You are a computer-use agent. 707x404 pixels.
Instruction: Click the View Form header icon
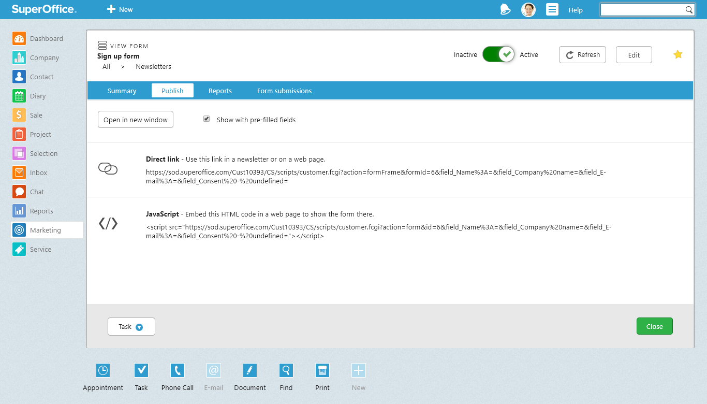(x=102, y=46)
